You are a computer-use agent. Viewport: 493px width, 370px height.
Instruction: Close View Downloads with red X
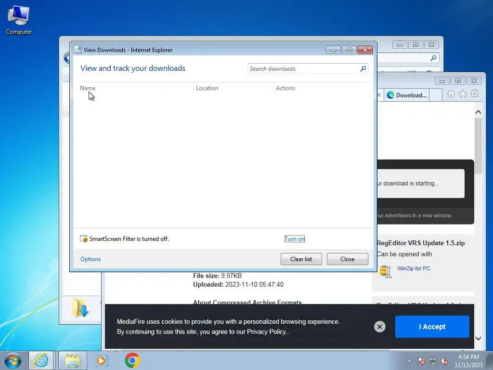click(365, 50)
